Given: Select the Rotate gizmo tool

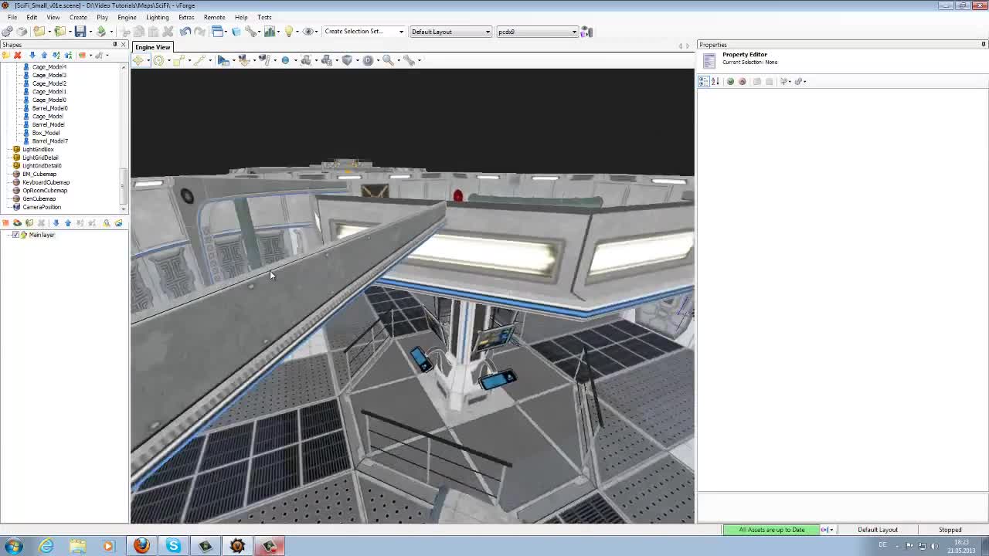Looking at the screenshot, I should click(x=159, y=60).
